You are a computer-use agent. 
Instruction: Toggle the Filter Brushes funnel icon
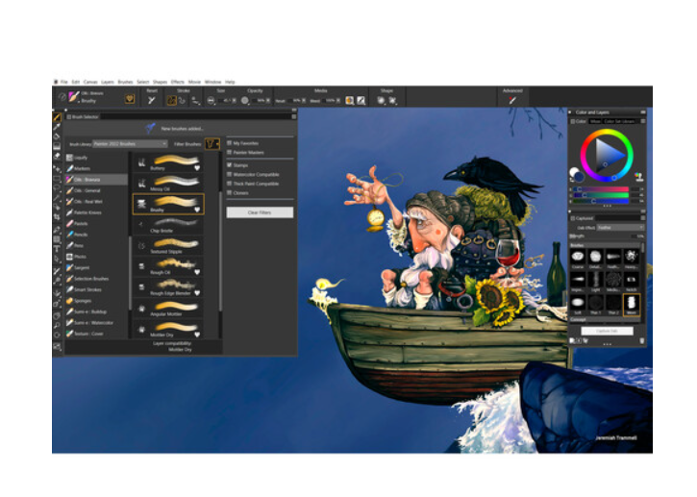(212, 144)
